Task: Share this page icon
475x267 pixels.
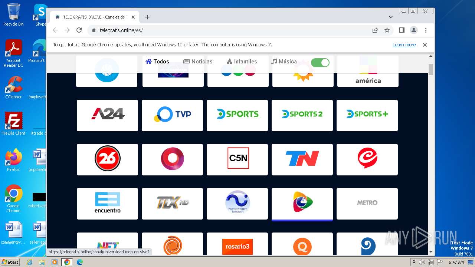Action: click(375, 30)
